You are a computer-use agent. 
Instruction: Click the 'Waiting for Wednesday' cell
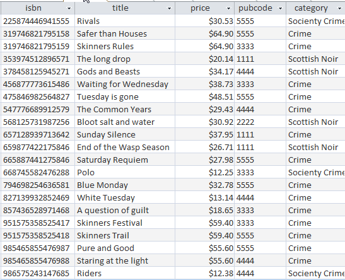(125, 85)
